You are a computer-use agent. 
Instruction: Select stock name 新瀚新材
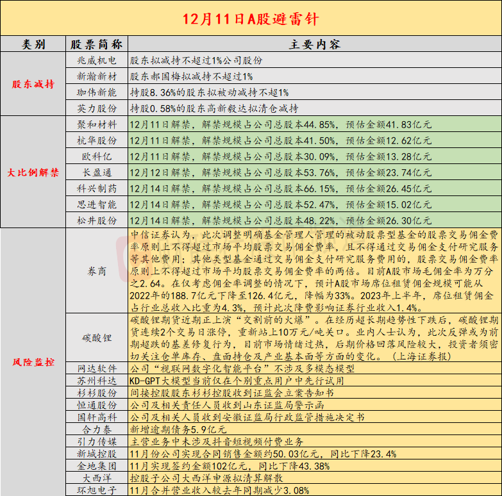[x=97, y=76]
